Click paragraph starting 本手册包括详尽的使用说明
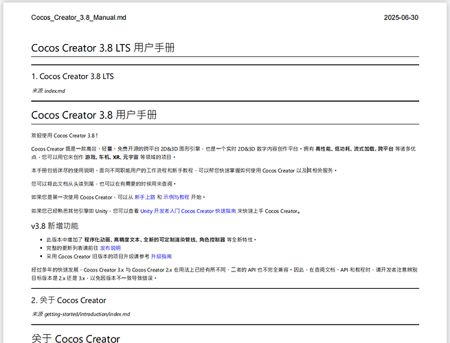450x343 pixels. pos(183,170)
